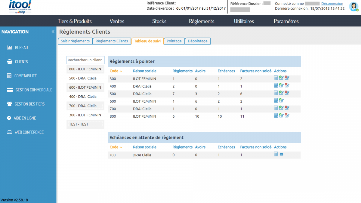Screen dimensions: 361x203
Task: Click Comptabilité calculator icon in sidebar
Action: click(x=9, y=76)
